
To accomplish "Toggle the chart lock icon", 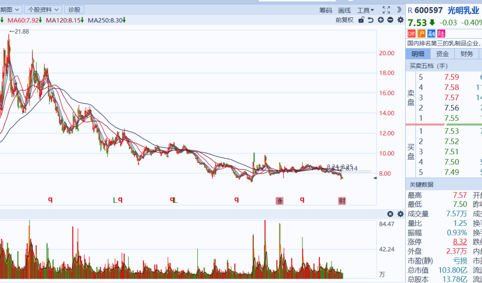I will [x=361, y=20].
